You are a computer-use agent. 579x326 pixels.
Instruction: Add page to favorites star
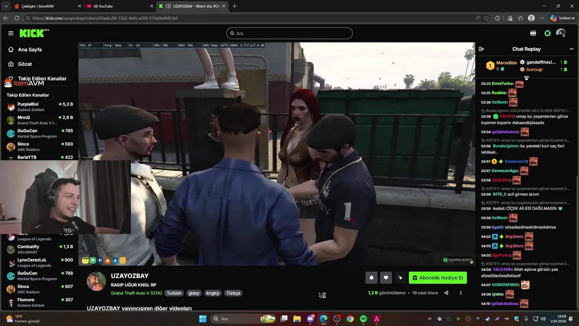coord(487,18)
